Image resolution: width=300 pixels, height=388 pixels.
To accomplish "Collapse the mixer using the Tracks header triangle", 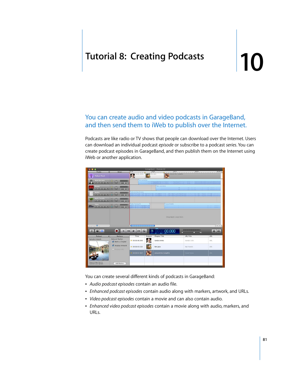I will pyautogui.click(x=109, y=172).
